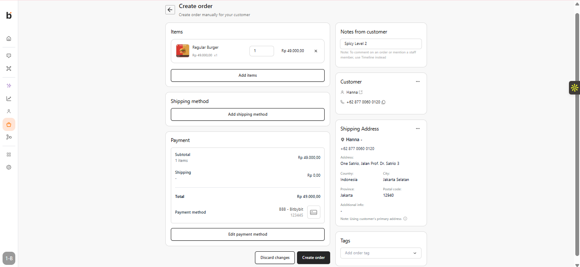Open the network nodes sidebar icon

[8, 68]
